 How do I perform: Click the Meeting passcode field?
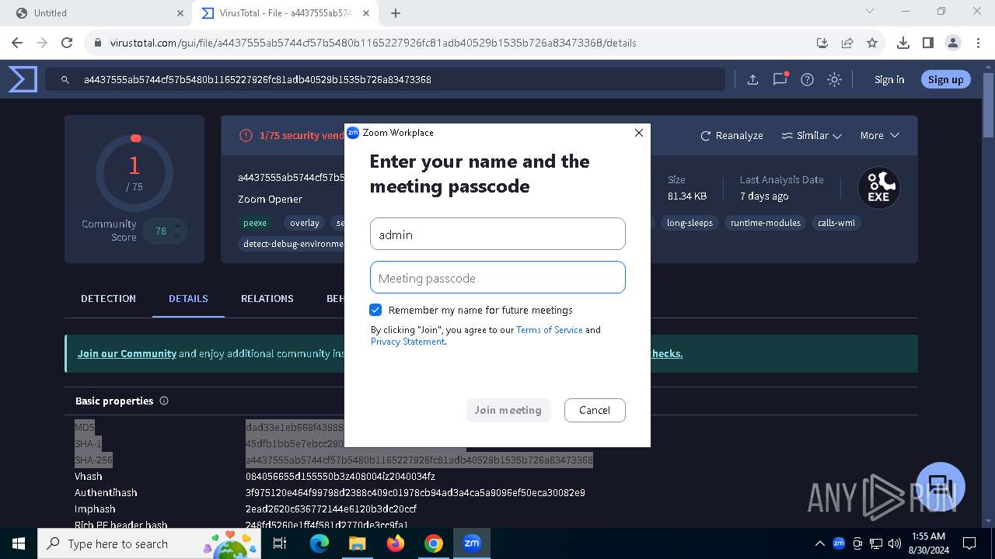coord(497,277)
